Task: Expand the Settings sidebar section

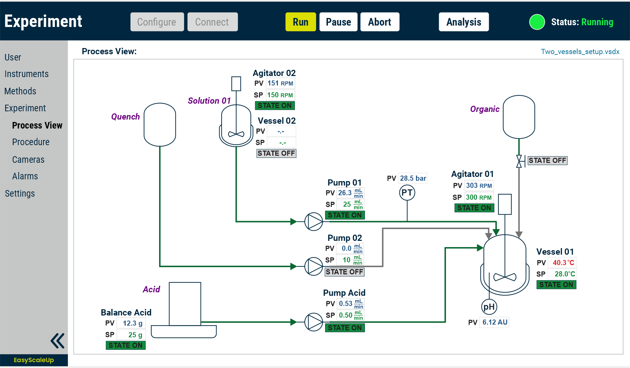Action: click(x=20, y=194)
